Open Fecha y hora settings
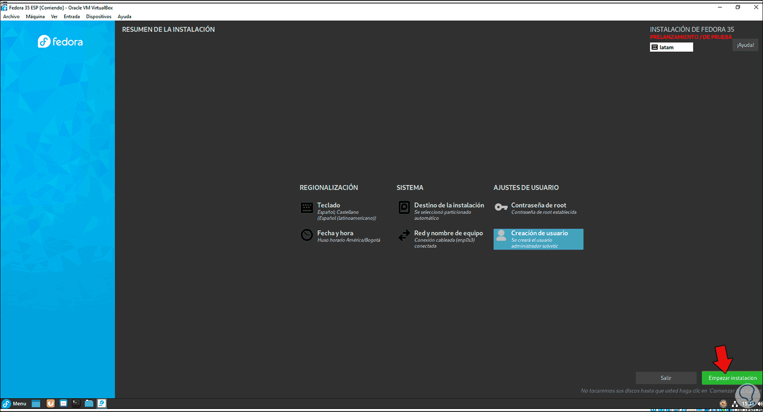Image resolution: width=763 pixels, height=412 pixels. [x=340, y=236]
